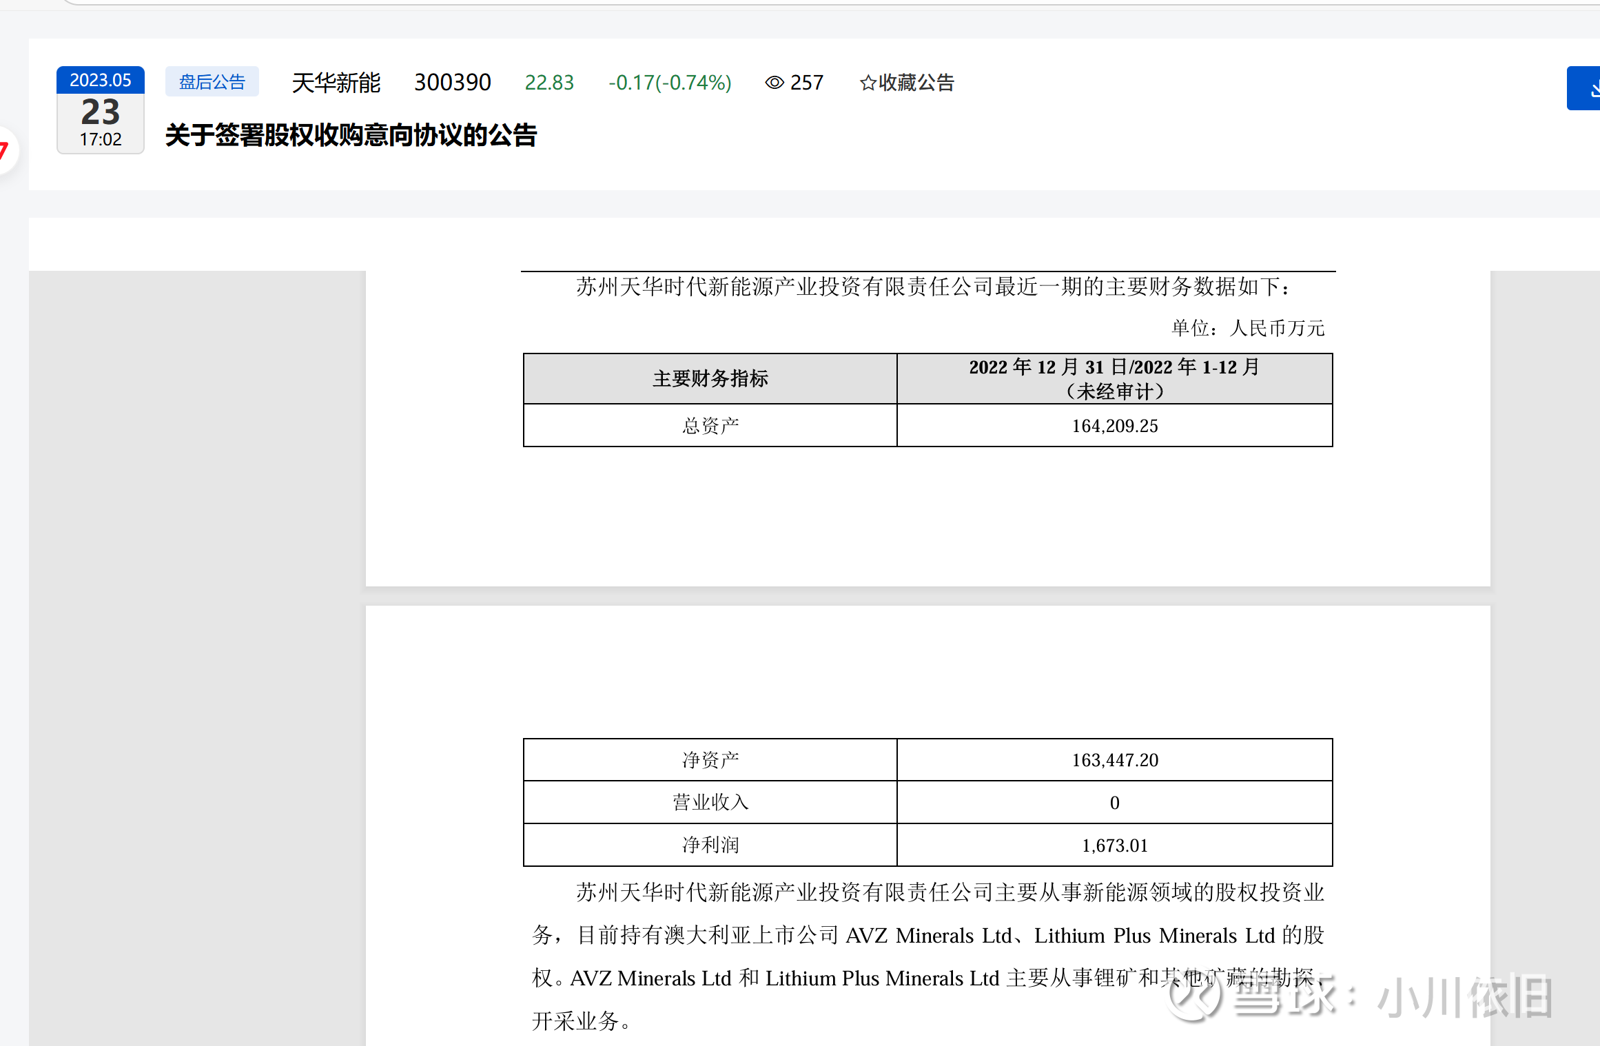
Task: Click the eye view-count icon
Action: coord(775,83)
